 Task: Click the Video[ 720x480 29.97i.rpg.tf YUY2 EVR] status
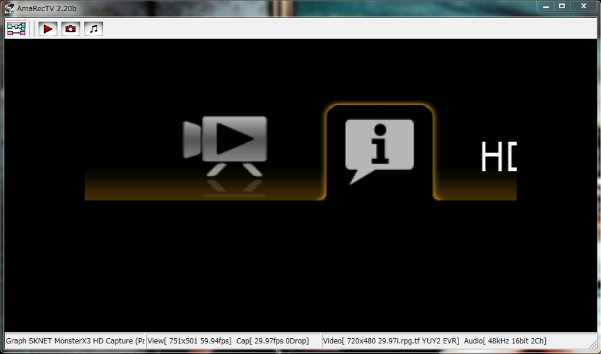(391, 340)
